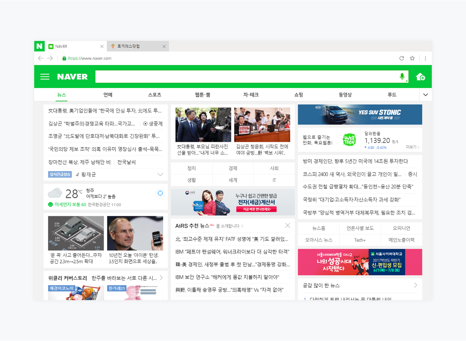Select the 연예 category tab
Screen dimensions: 466x341
[x=108, y=95]
